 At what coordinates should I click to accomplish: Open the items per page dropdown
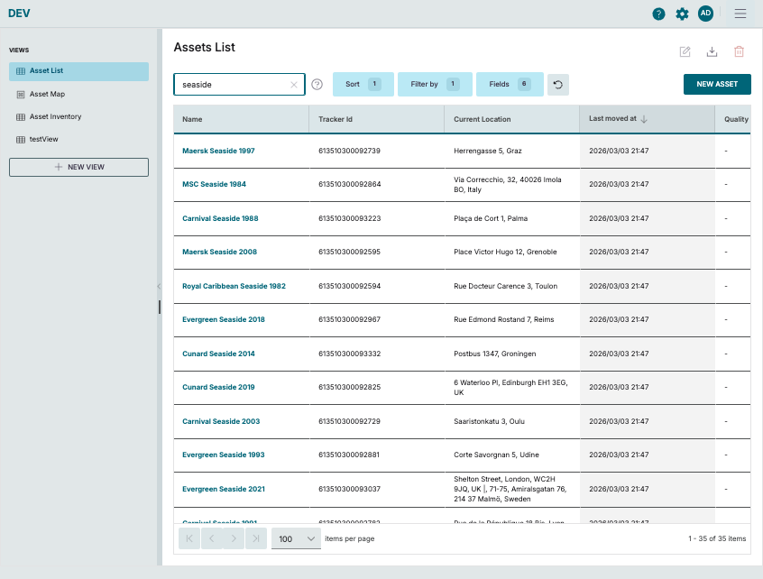pos(296,538)
